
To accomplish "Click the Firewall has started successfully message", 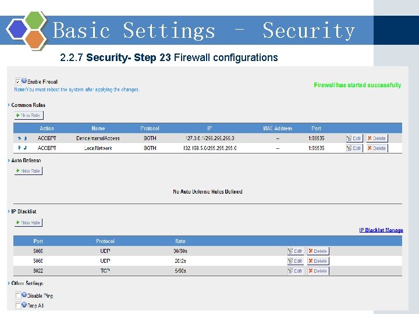I will [x=357, y=85].
